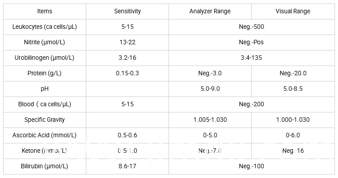Select the Nitrite (µmol/L) cell

point(44,43)
